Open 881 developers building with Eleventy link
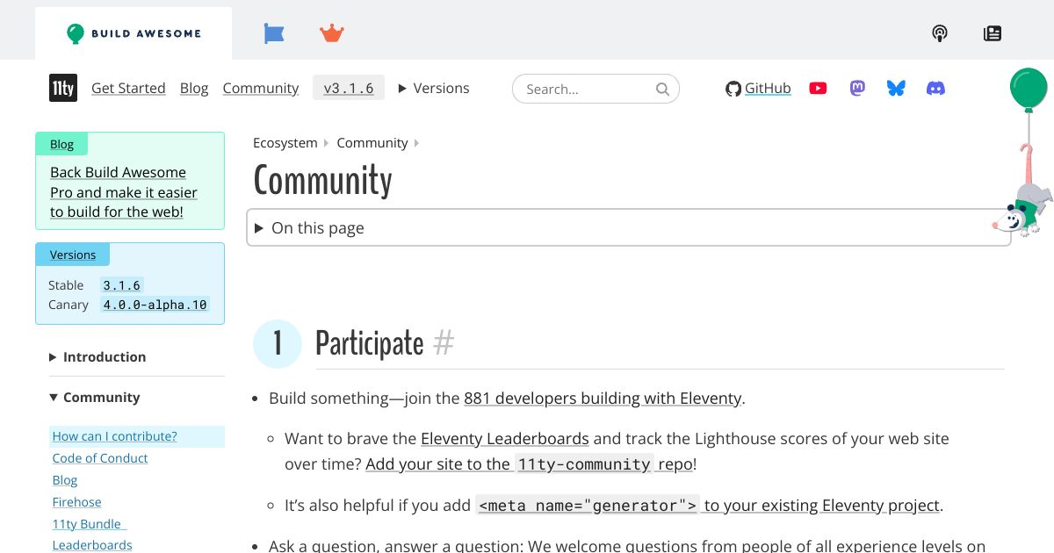Viewport: 1054px width, 553px height. point(603,398)
